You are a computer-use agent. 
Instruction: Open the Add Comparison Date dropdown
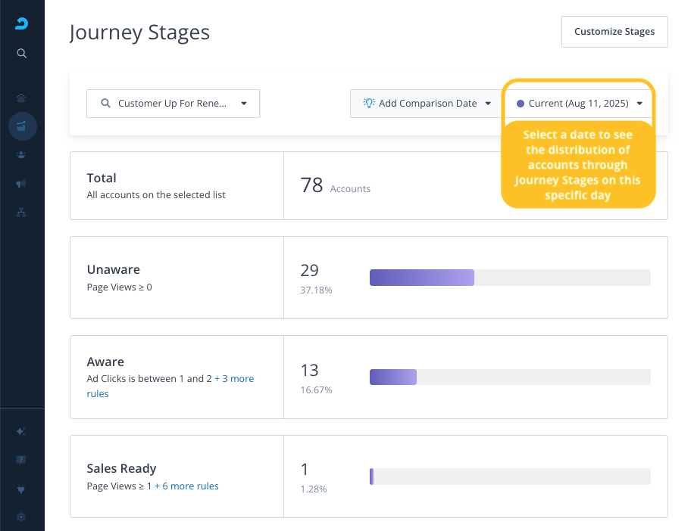point(426,104)
